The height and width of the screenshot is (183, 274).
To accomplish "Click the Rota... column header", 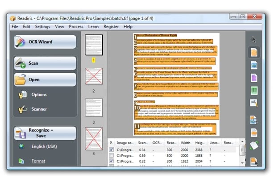I will 228,143.
